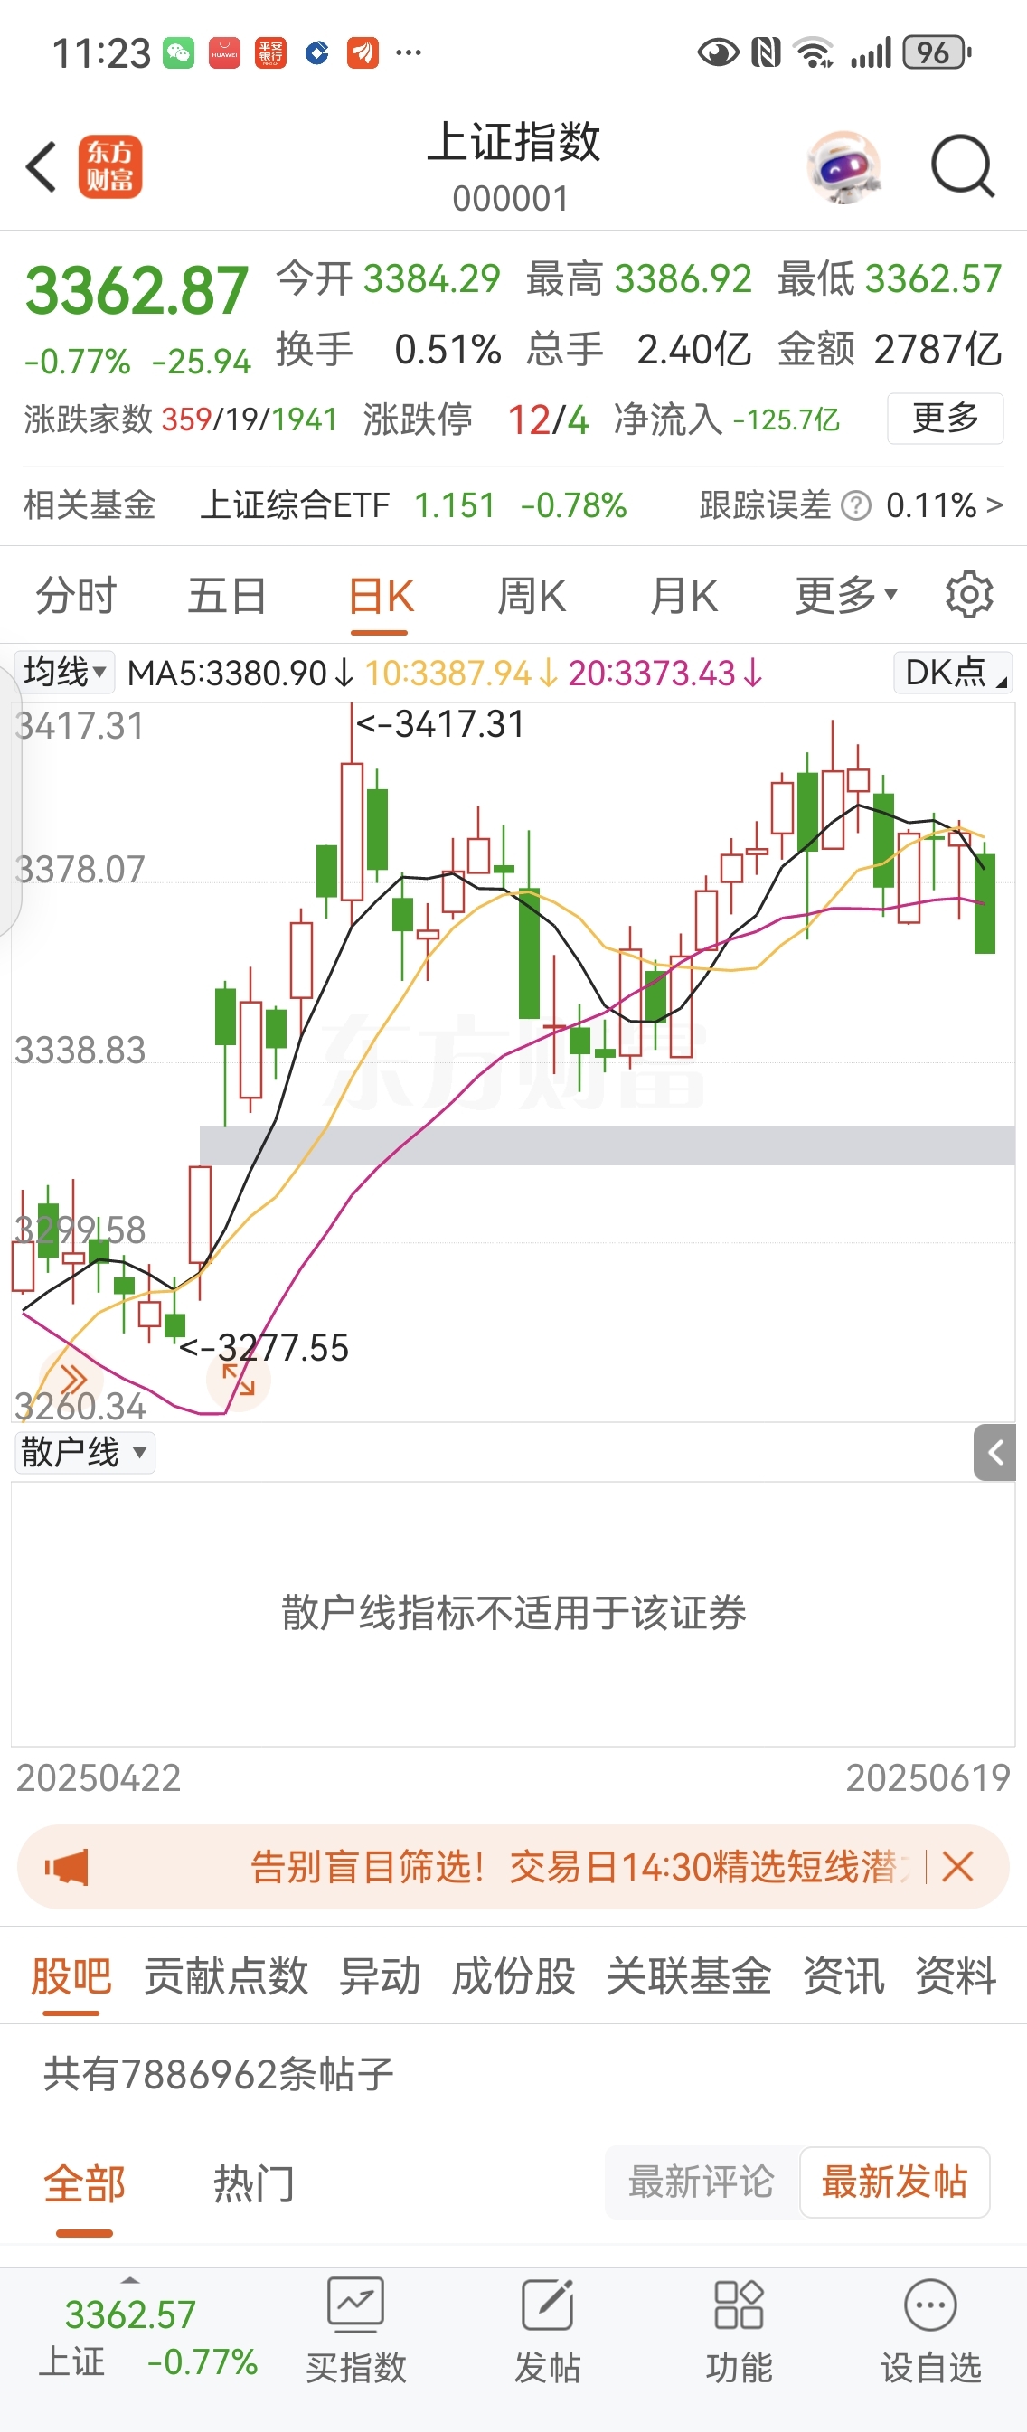
Task: Tap the 设自选 icon
Action: (x=931, y=2305)
